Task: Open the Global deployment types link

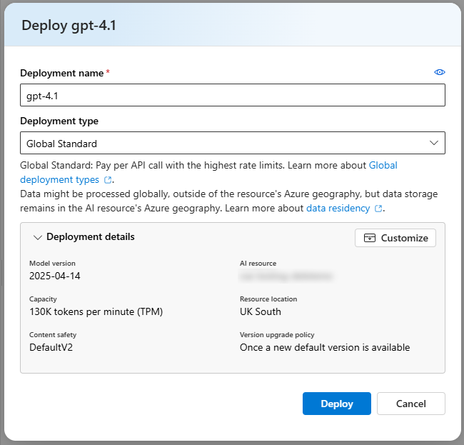Action: [x=61, y=180]
